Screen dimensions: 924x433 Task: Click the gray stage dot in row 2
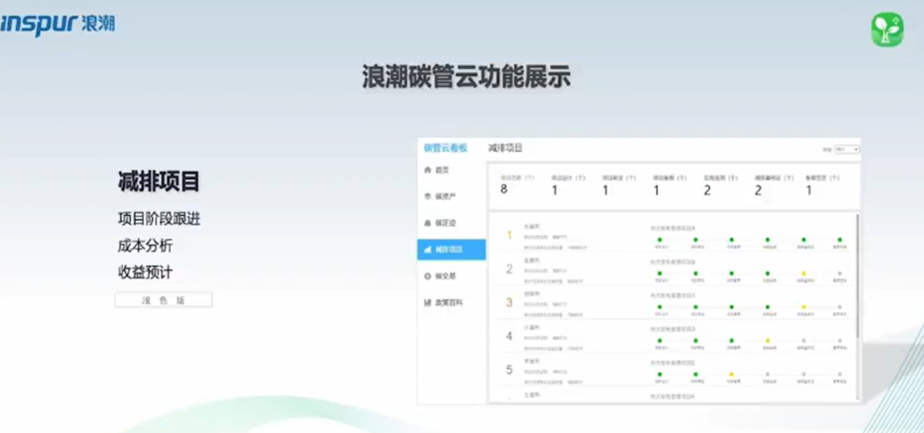pyautogui.click(x=840, y=273)
